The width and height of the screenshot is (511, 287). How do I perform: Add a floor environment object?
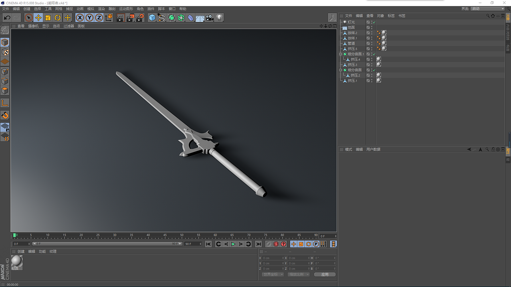(x=200, y=18)
